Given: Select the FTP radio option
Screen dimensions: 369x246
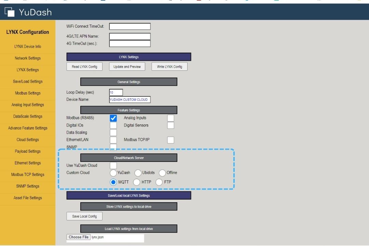Looking at the screenshot, I should click(x=159, y=182).
